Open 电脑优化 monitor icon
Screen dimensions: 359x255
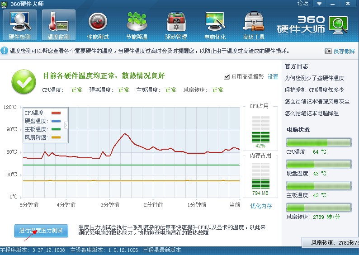(215, 25)
